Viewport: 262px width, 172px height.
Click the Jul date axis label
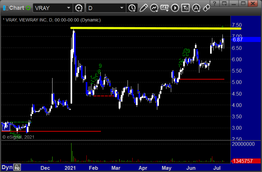click(x=217, y=168)
